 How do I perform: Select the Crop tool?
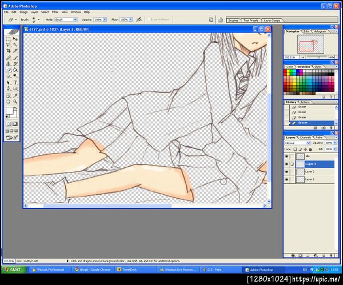click(9, 51)
